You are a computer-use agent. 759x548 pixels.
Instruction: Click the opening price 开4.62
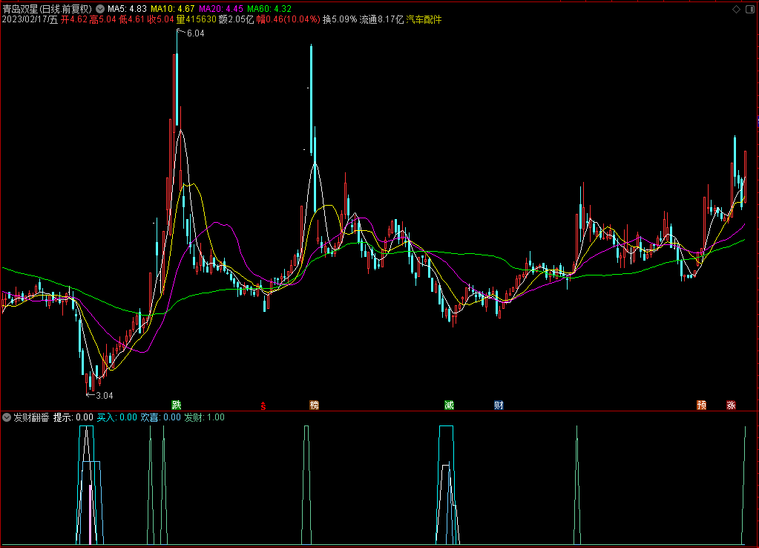(73, 19)
